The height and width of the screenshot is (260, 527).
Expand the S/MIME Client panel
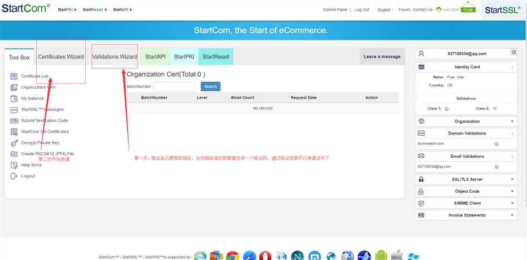pyautogui.click(x=512, y=203)
